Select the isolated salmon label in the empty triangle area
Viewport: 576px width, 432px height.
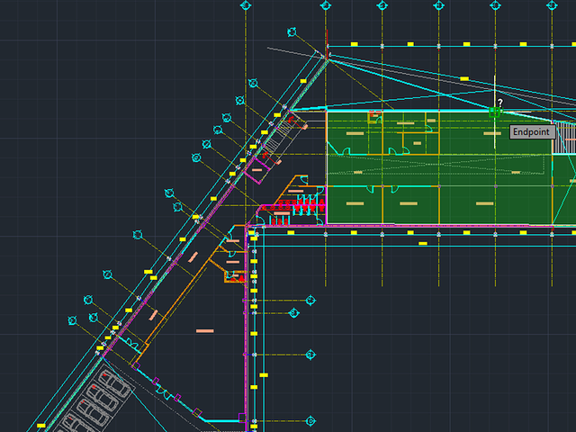[204, 331]
